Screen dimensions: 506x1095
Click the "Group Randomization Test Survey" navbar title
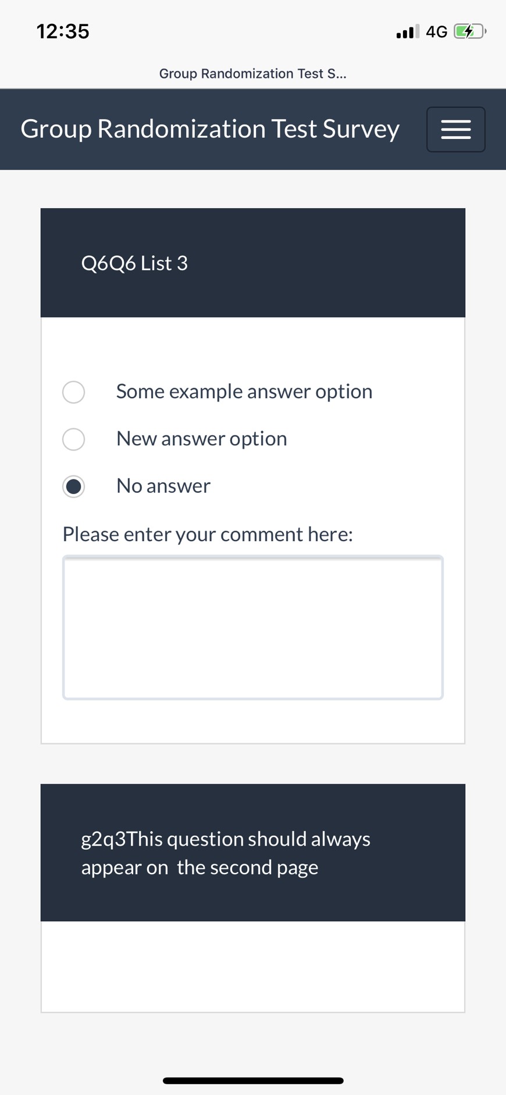point(210,129)
